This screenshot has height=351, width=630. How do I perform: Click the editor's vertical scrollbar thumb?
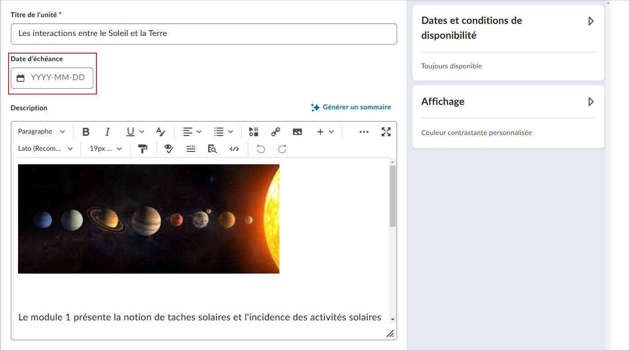coord(393,196)
